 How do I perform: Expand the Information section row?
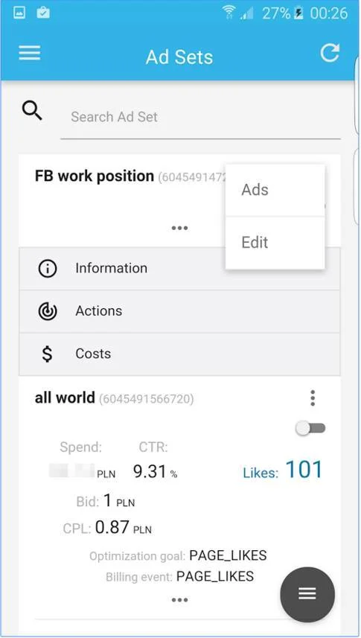click(179, 269)
